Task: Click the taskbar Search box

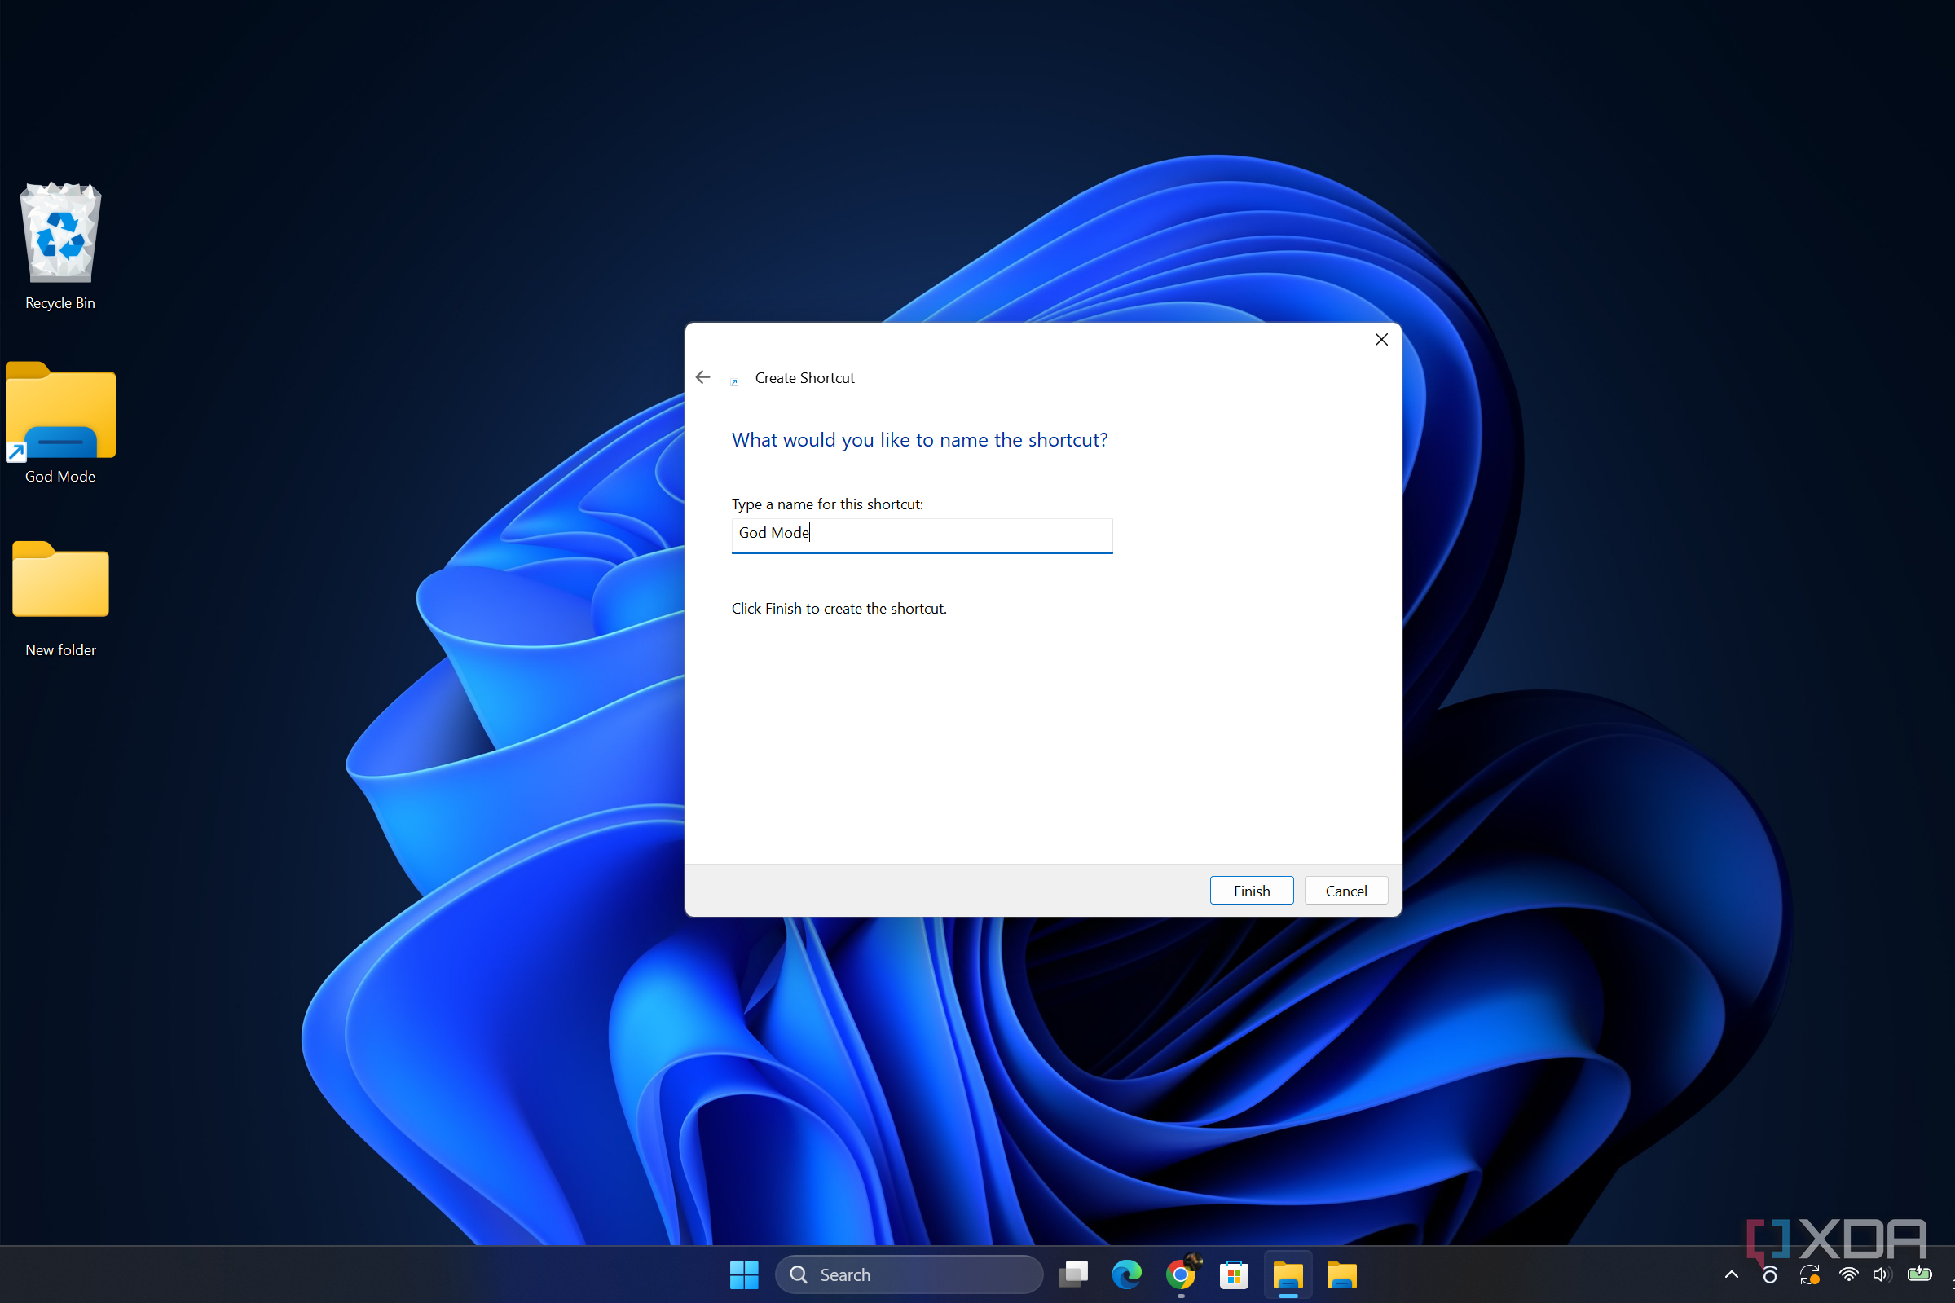Action: pyautogui.click(x=909, y=1274)
